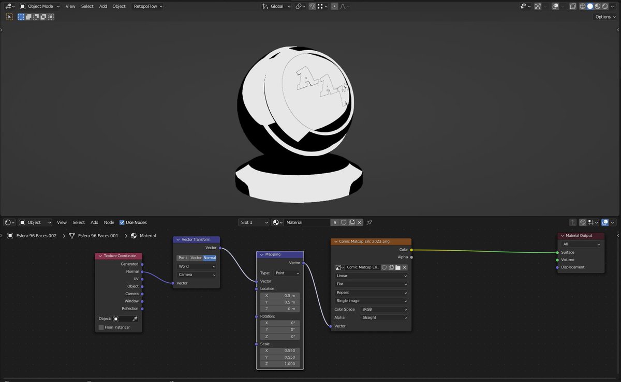Viewport: 621px width, 382px height.
Task: Open the Global transform orientation dropdown
Action: (277, 6)
